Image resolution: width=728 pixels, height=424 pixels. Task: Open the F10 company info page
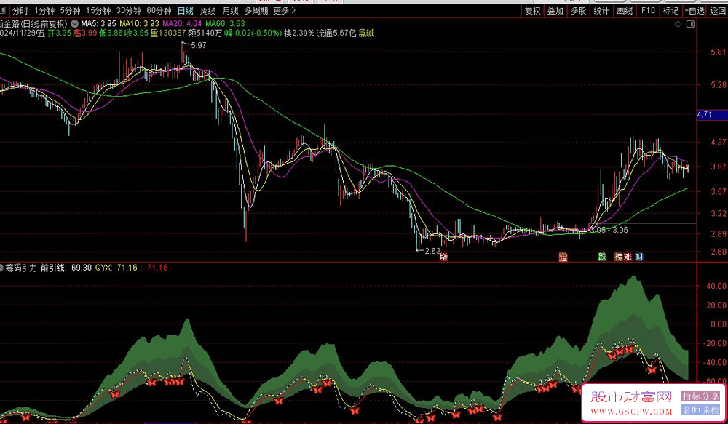pyautogui.click(x=648, y=11)
